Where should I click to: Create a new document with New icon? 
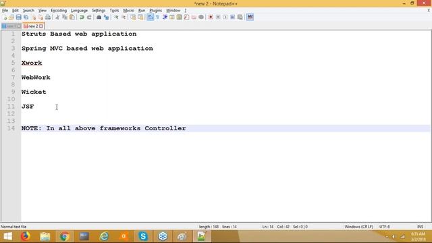(4, 17)
